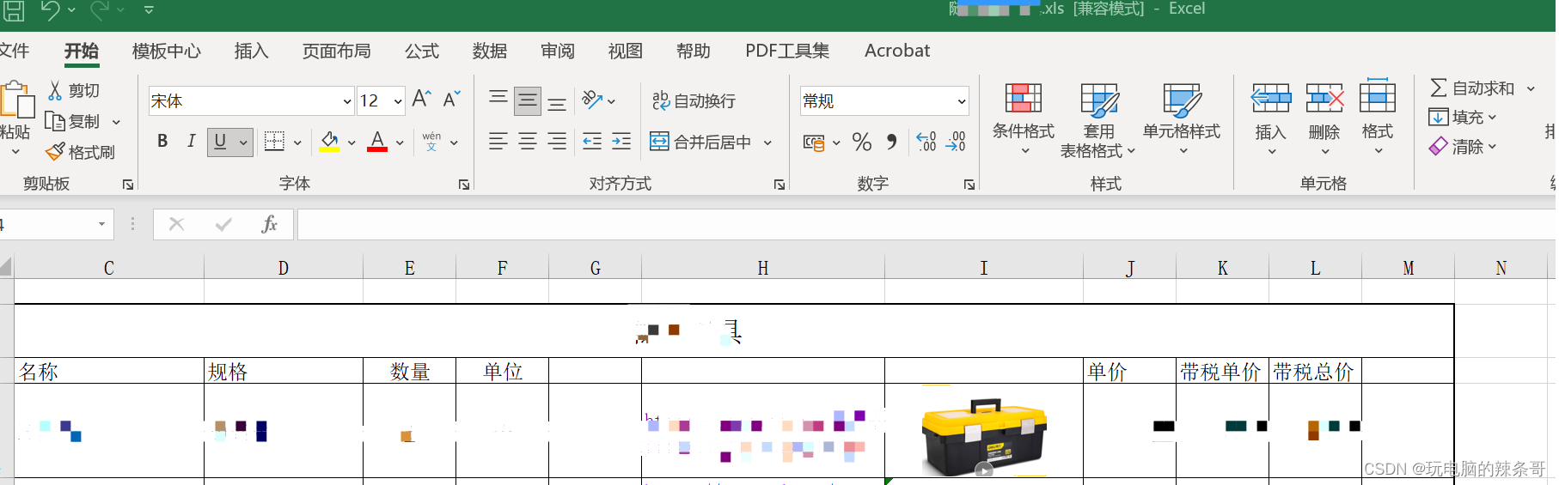This screenshot has width=1559, height=485.
Task: Open 格式 cell format menu
Action: [x=1378, y=118]
